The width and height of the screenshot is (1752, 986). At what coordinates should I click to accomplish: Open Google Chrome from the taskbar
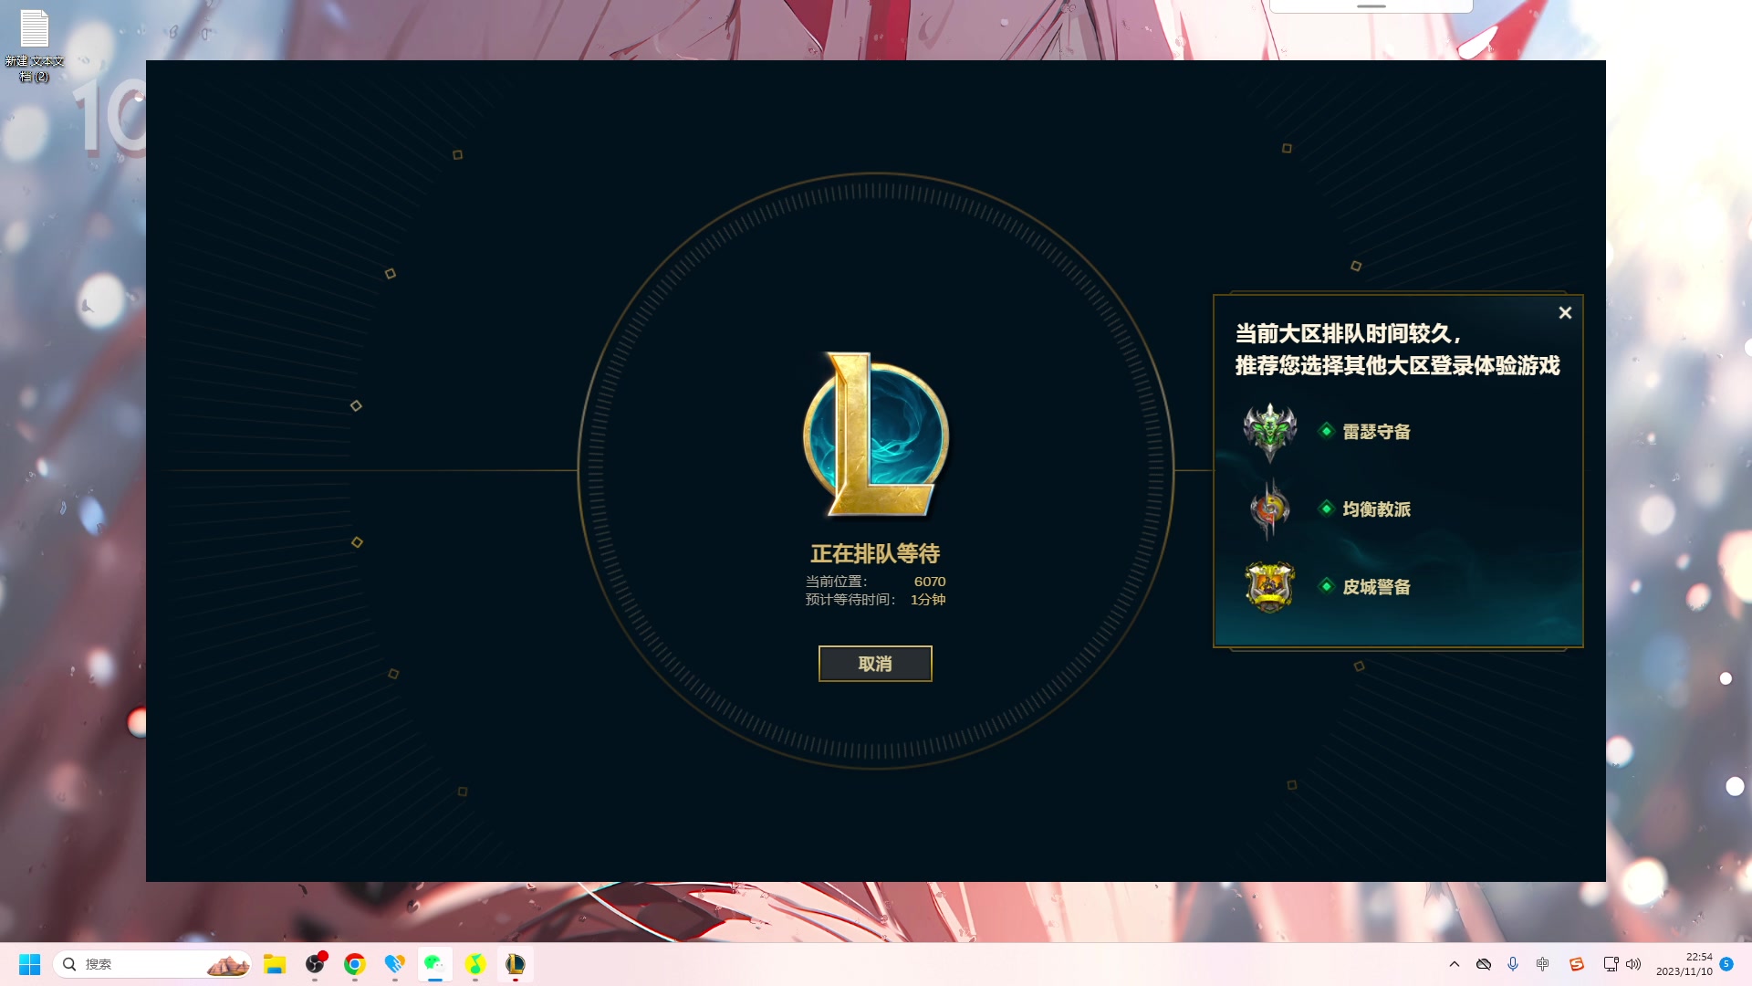coord(355,964)
